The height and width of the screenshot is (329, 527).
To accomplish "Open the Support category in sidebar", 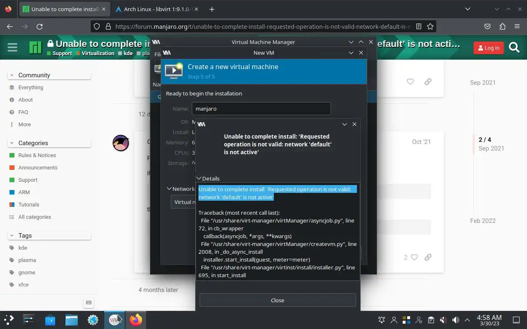I will (x=28, y=180).
